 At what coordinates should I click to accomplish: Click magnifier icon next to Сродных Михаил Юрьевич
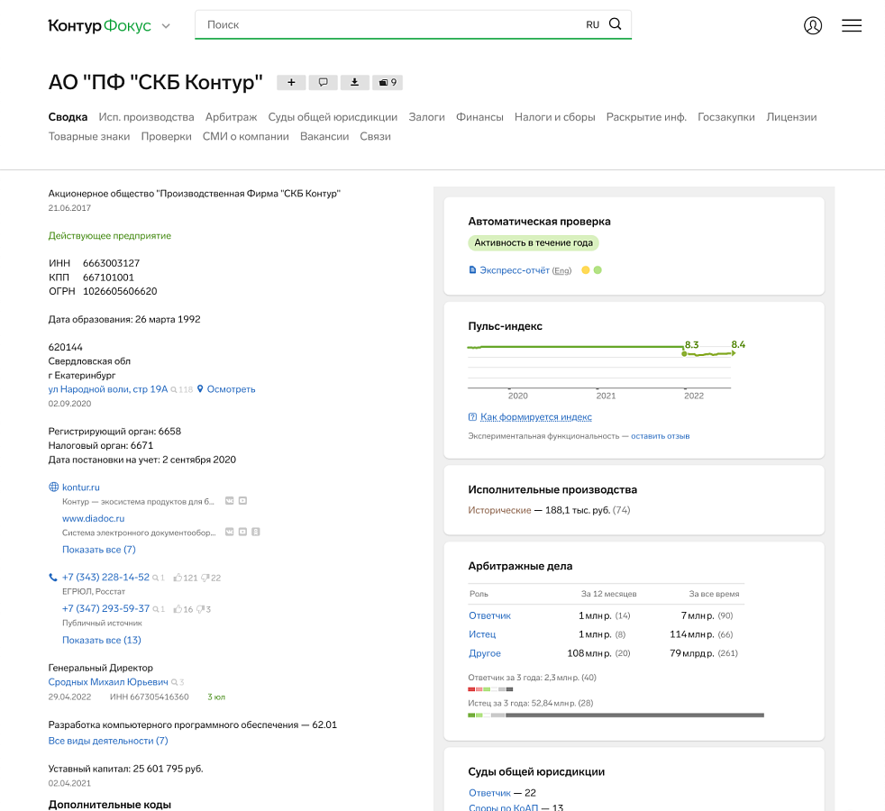coord(175,682)
